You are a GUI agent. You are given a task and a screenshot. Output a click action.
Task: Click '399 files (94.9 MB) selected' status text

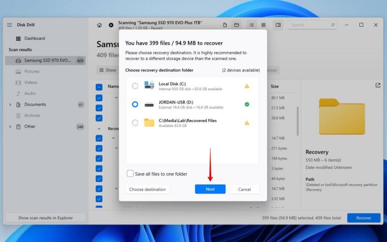pos(288,218)
